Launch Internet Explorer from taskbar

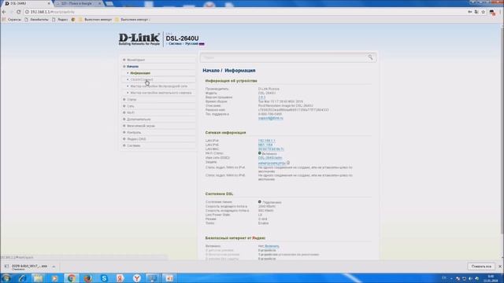22,277
